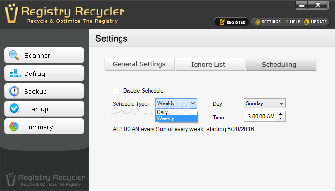Image resolution: width=335 pixels, height=191 pixels.
Task: Click the Registry Recycler logo bin icon
Action: (x=12, y=14)
